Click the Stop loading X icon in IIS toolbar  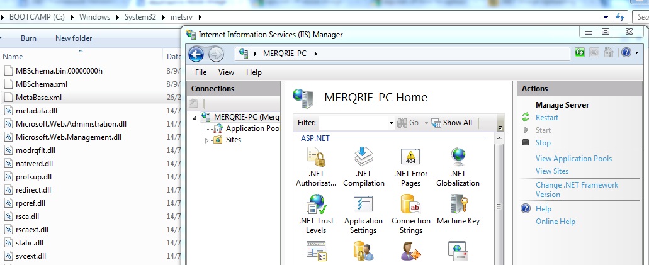[x=594, y=53]
